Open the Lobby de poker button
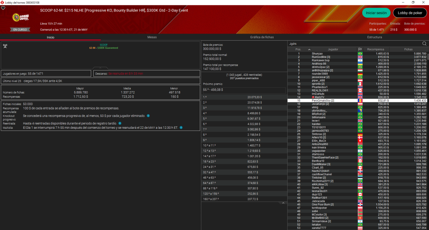 pos(410,13)
